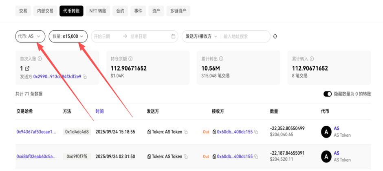Viewport: 383px width, 171px height.
Task: Copy the 0x2990...913cc84f3df2e9 sender address
Action: tap(85, 76)
